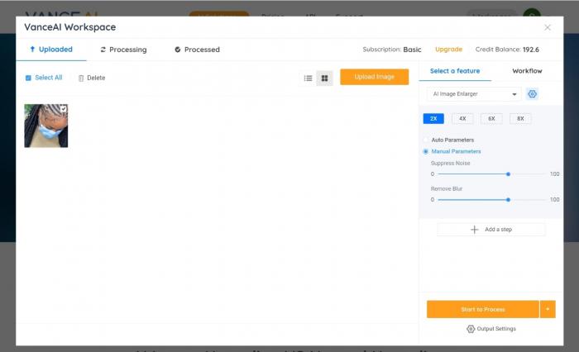The width and height of the screenshot is (579, 352).
Task: Switch to the Processing tab
Action: point(123,50)
